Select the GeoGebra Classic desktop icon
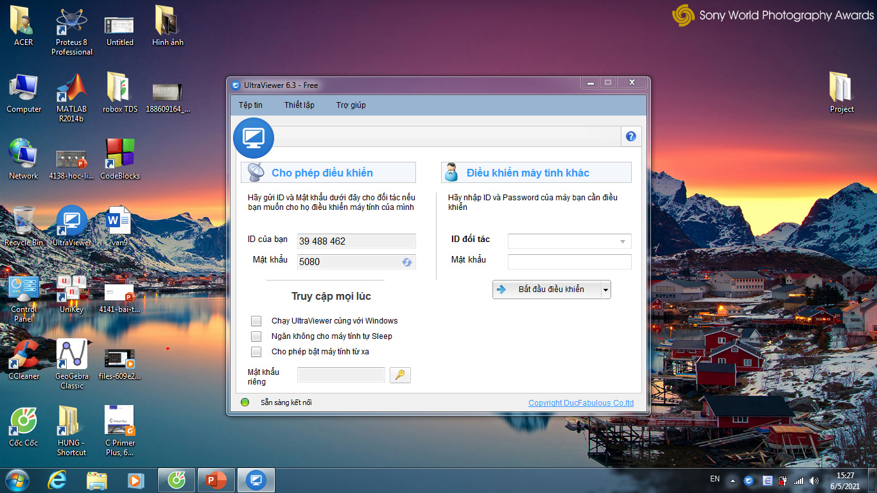877x493 pixels. 72,364
